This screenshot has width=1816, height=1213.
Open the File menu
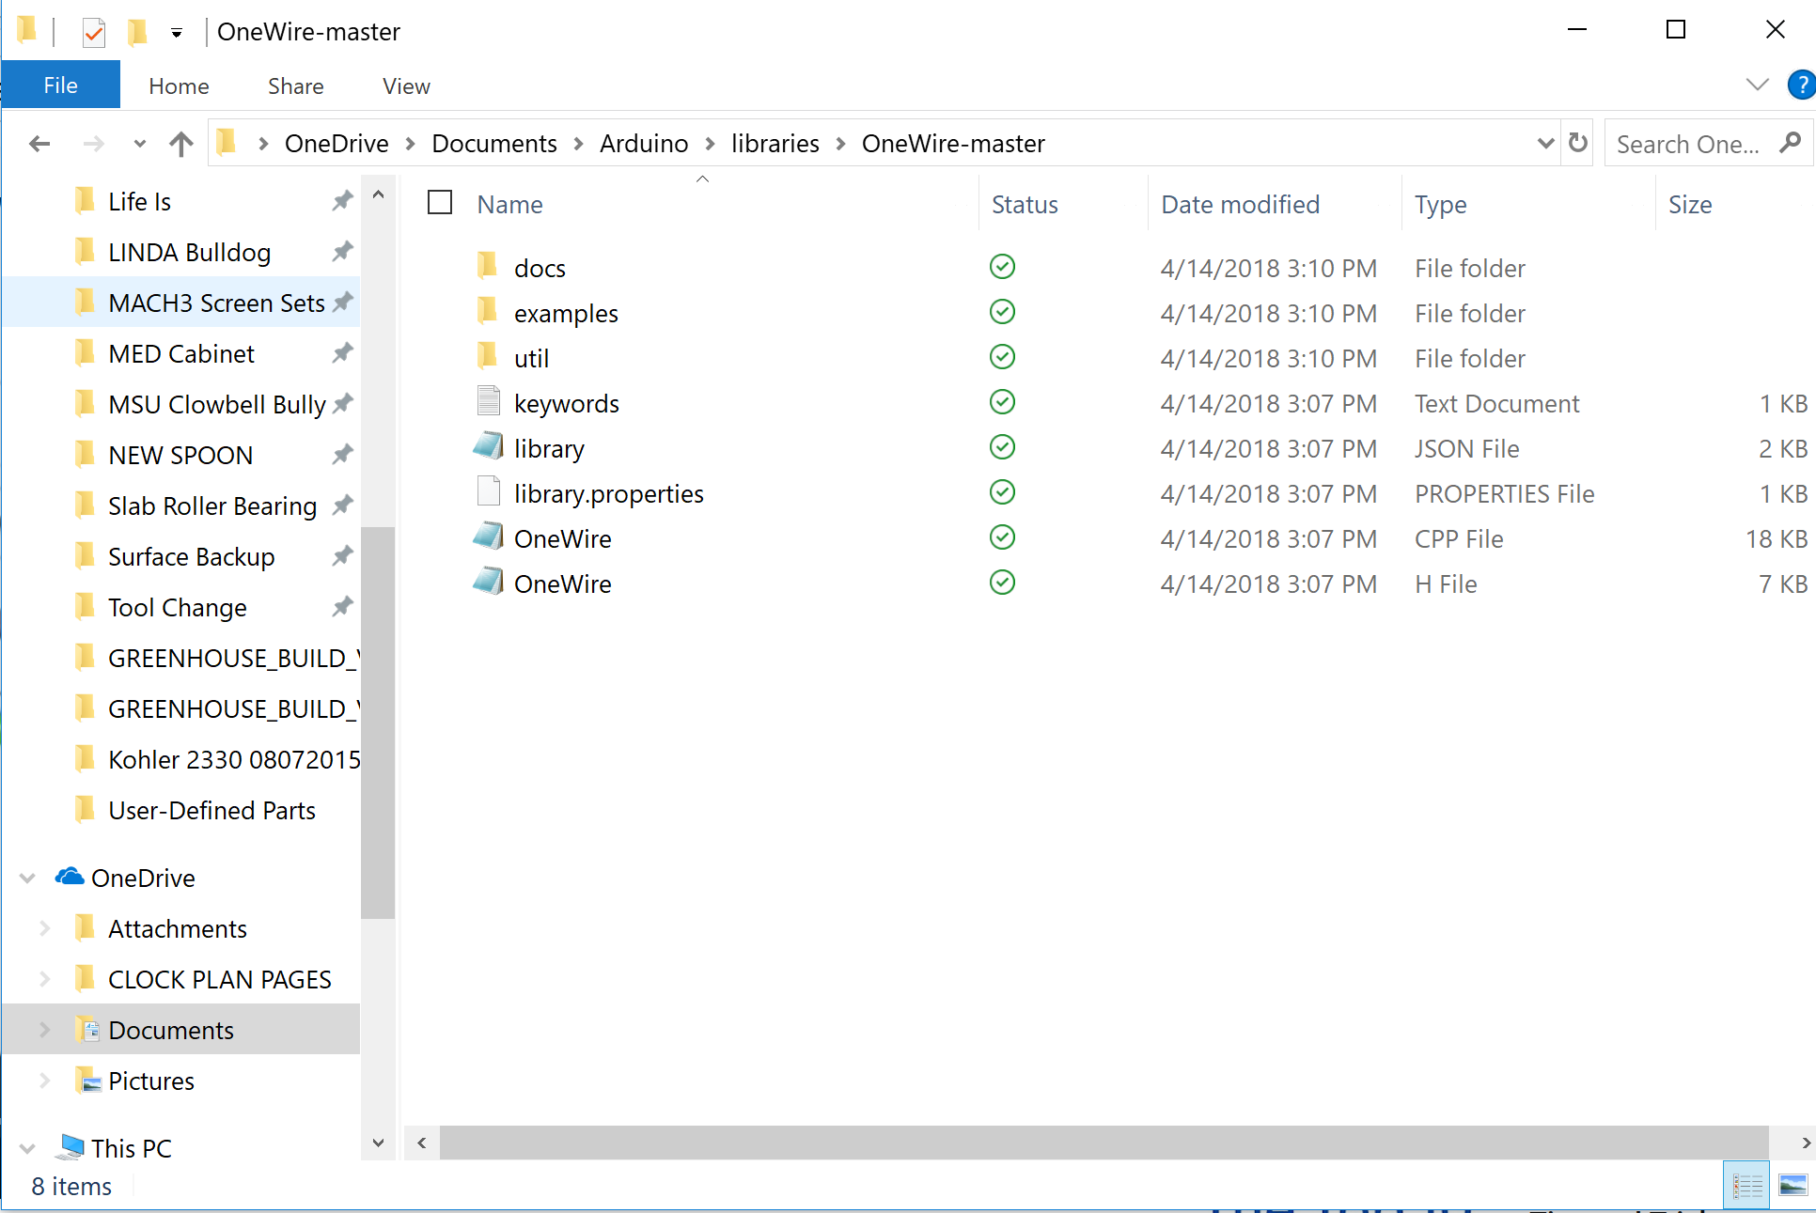point(60,85)
